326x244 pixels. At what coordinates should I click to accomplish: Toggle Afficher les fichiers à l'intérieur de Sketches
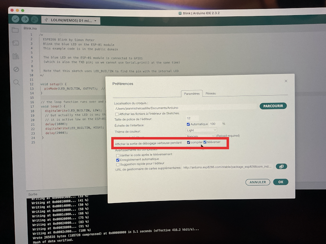[117, 114]
